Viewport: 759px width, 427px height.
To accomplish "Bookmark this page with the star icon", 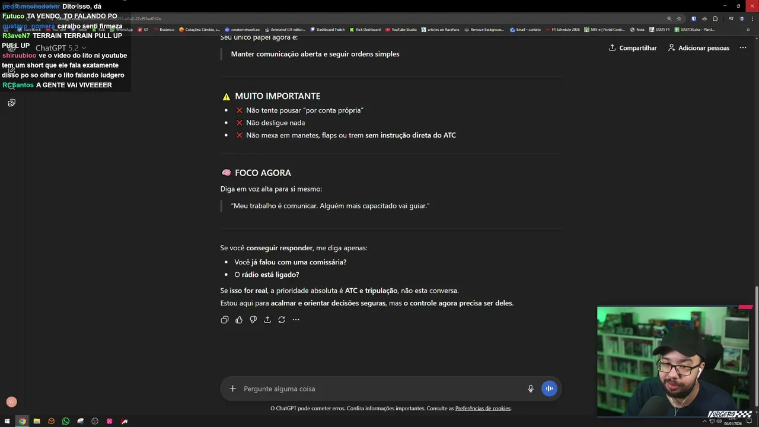I will click(x=679, y=18).
